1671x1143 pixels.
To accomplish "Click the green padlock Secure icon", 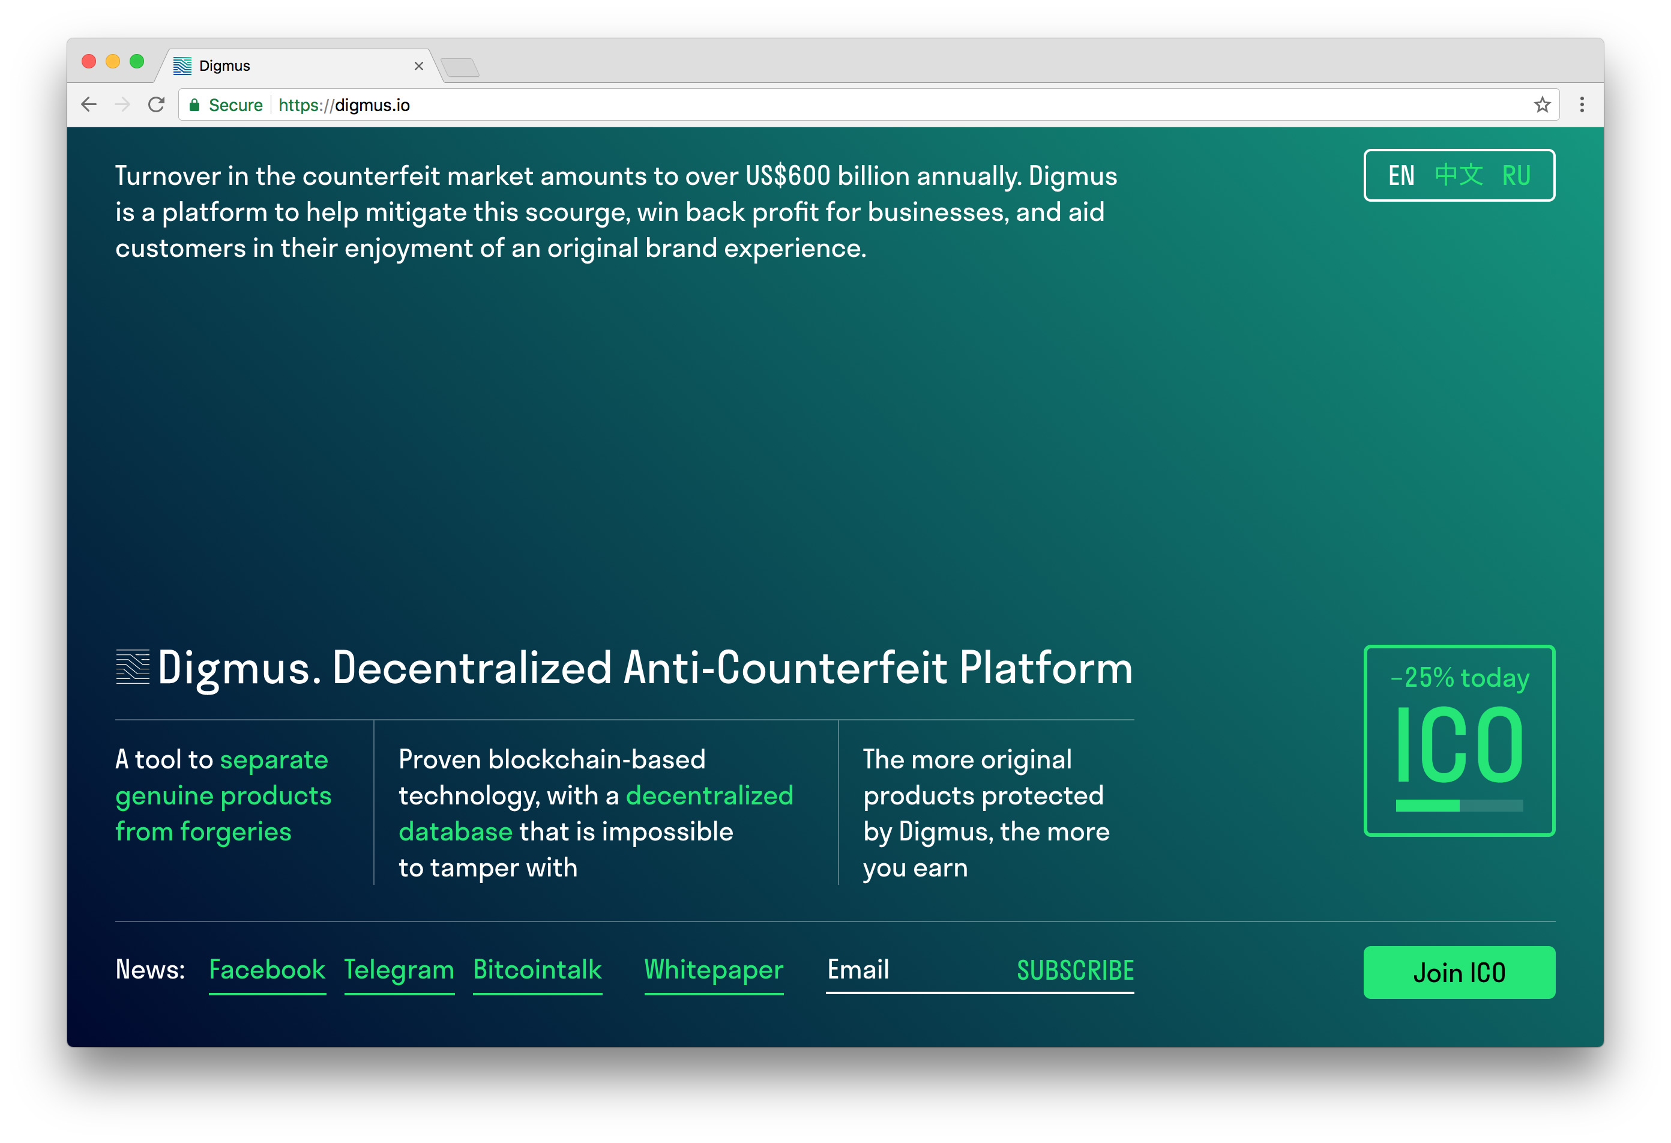I will coord(194,105).
